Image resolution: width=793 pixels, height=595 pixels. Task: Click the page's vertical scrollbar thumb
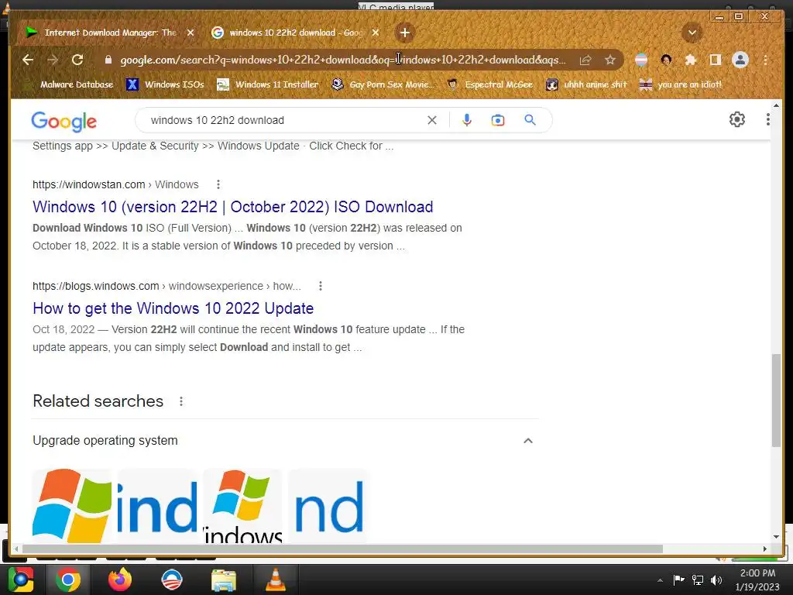(776, 401)
